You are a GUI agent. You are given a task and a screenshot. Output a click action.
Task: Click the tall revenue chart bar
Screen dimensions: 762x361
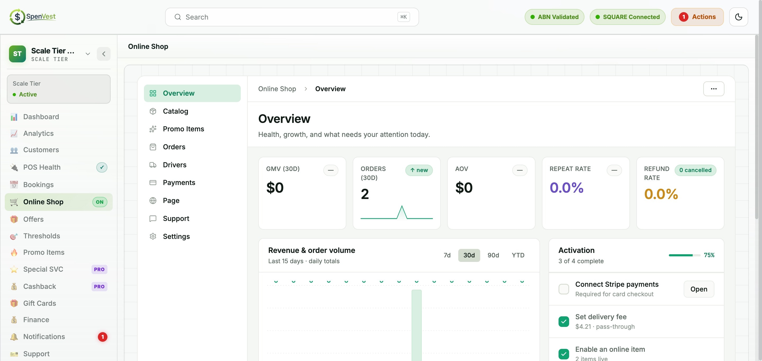(x=416, y=325)
